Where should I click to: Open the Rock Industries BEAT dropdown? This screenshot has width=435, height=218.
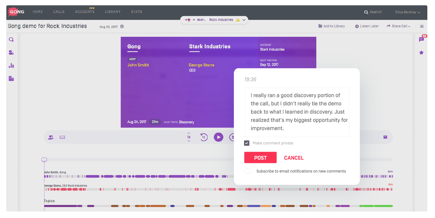point(244,19)
